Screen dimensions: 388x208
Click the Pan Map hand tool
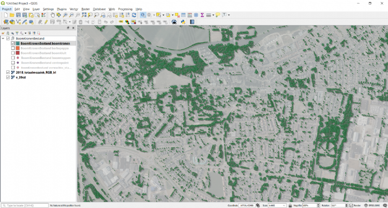coord(53,15)
